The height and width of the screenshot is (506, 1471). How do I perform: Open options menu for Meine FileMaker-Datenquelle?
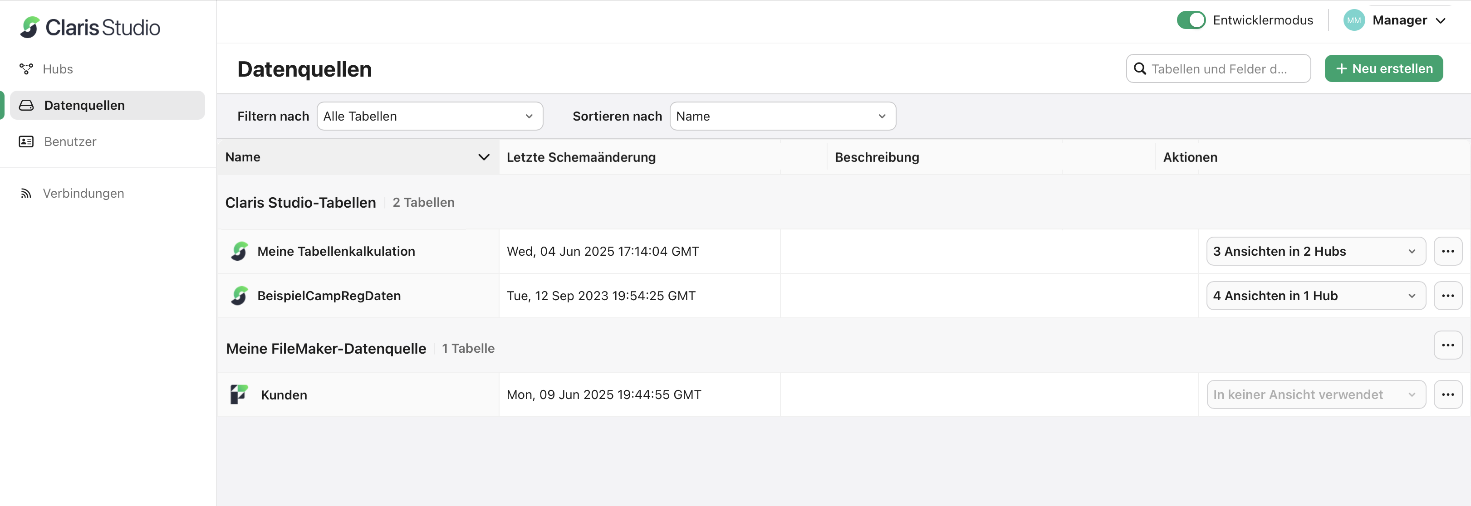click(1448, 345)
